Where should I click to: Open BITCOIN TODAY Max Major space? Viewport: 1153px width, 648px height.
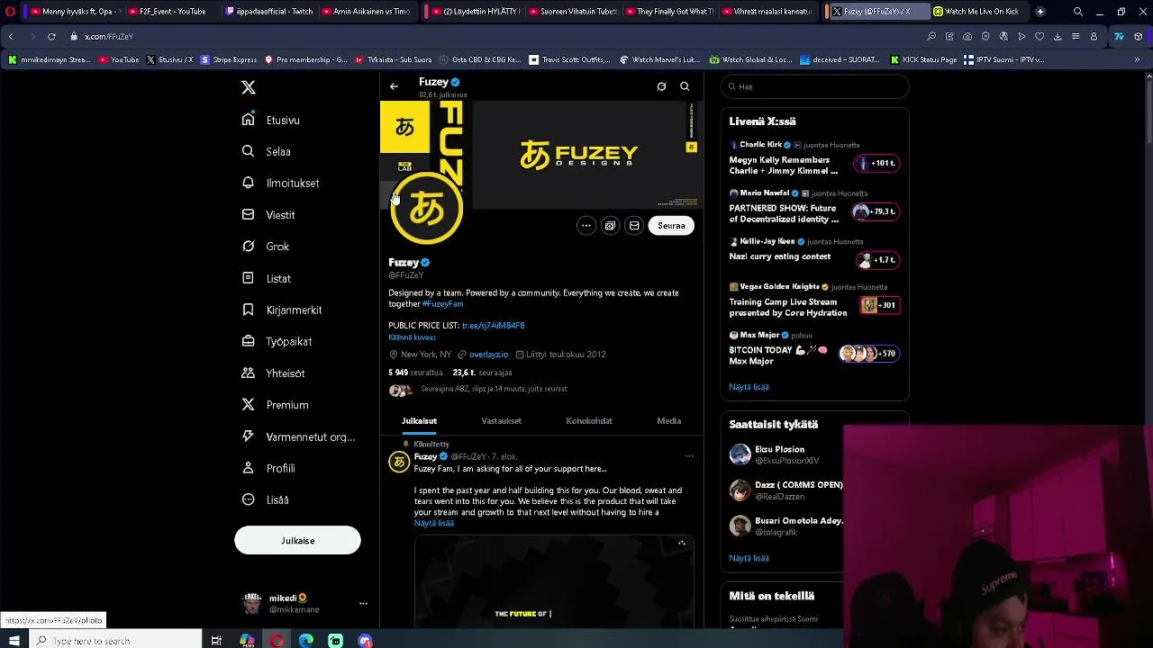(814, 350)
